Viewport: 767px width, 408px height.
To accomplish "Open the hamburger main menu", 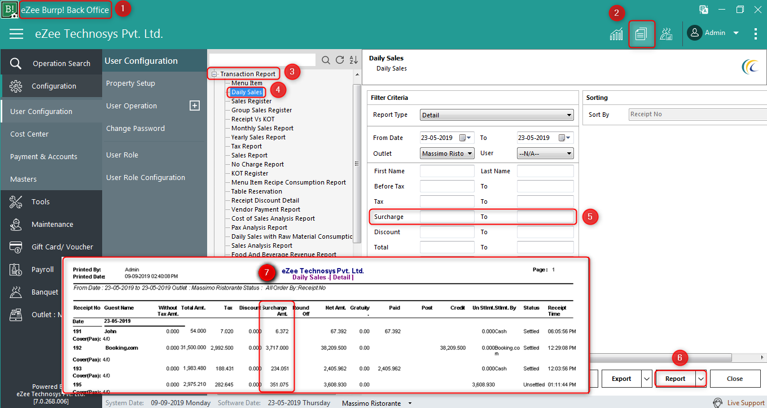I will click(x=16, y=34).
